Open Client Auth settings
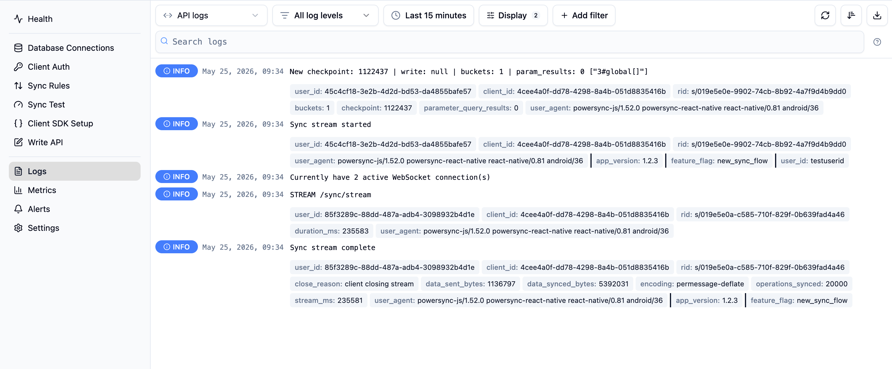 [74, 66]
